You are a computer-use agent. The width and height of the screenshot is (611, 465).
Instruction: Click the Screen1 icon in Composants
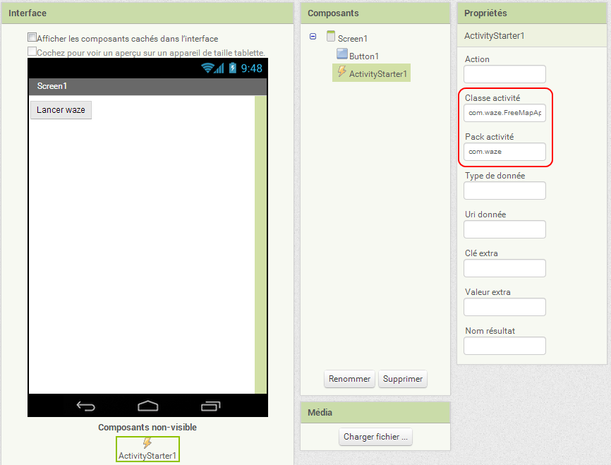pos(331,36)
